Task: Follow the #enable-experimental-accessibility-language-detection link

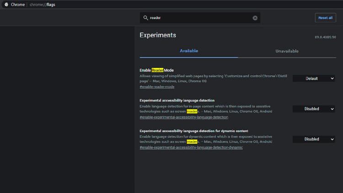Action: point(183,117)
